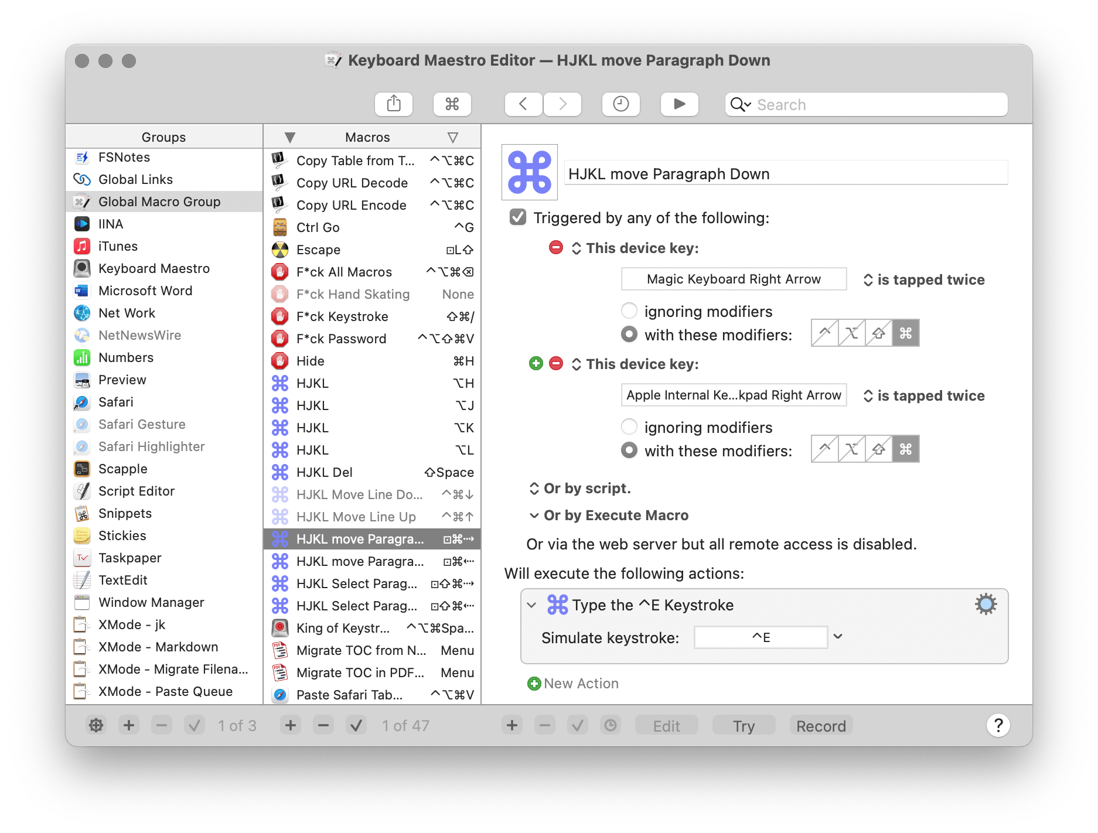Collapse the Type the ^E Keystroke action
This screenshot has width=1098, height=833.
(531, 605)
